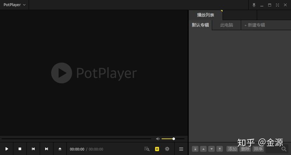Mute the audio with speaker icon

(x=158, y=139)
